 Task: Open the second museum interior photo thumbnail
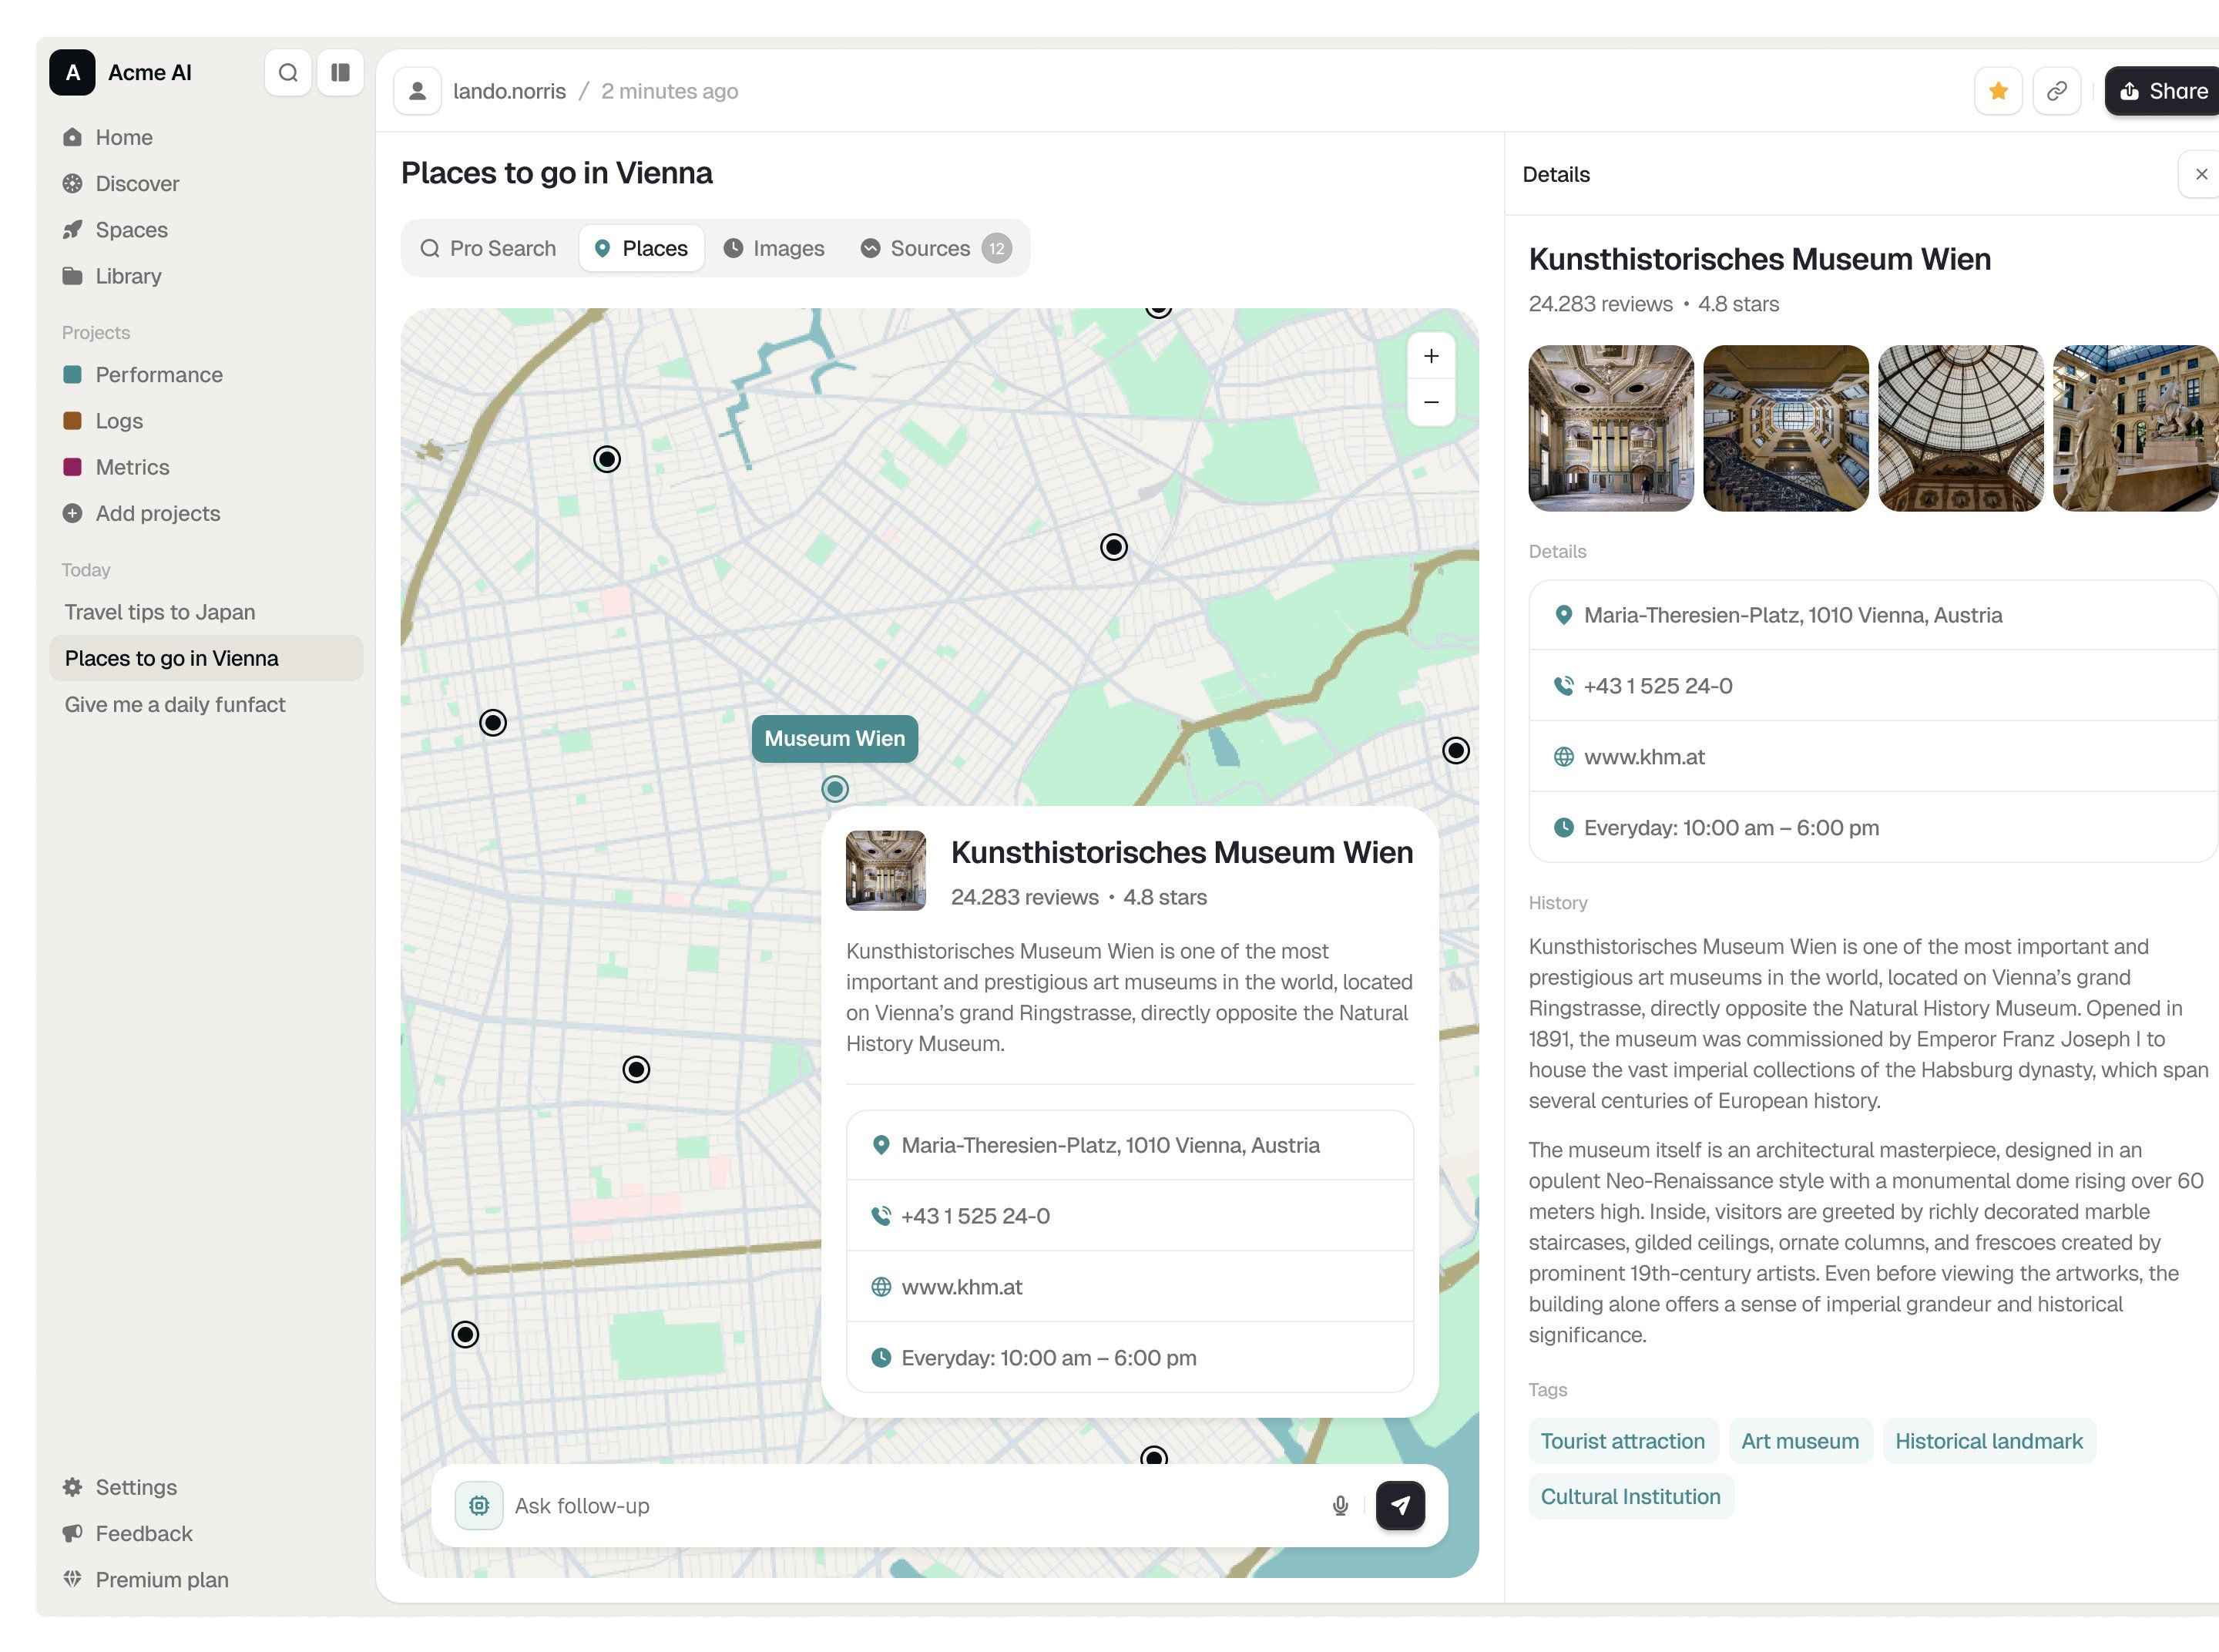(1786, 428)
